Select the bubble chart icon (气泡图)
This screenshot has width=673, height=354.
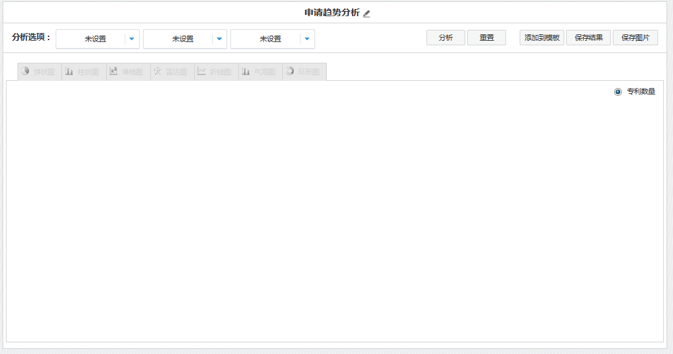tap(245, 72)
